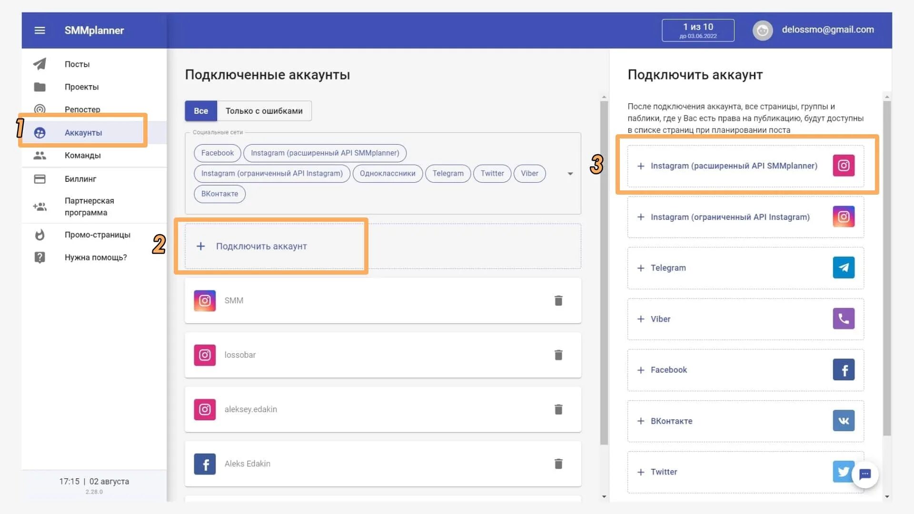
Task: Select Только с ошибками filter tab
Action: click(264, 111)
